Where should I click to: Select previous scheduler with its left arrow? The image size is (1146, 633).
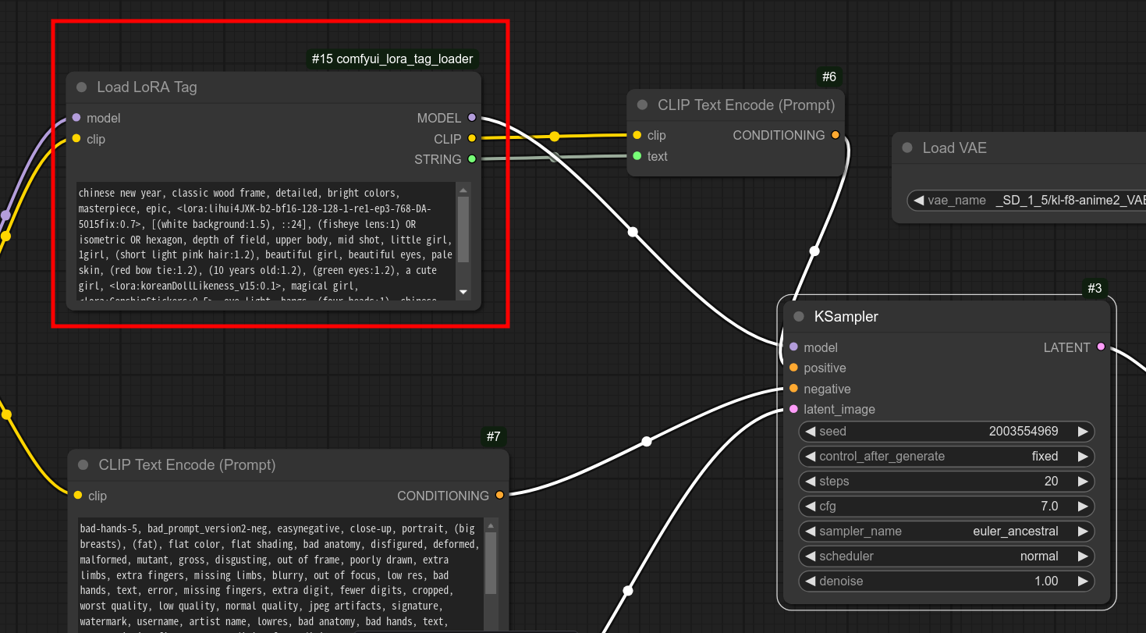coord(810,557)
